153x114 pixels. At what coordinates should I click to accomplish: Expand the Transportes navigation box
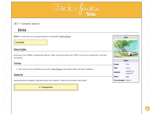pos(46,87)
